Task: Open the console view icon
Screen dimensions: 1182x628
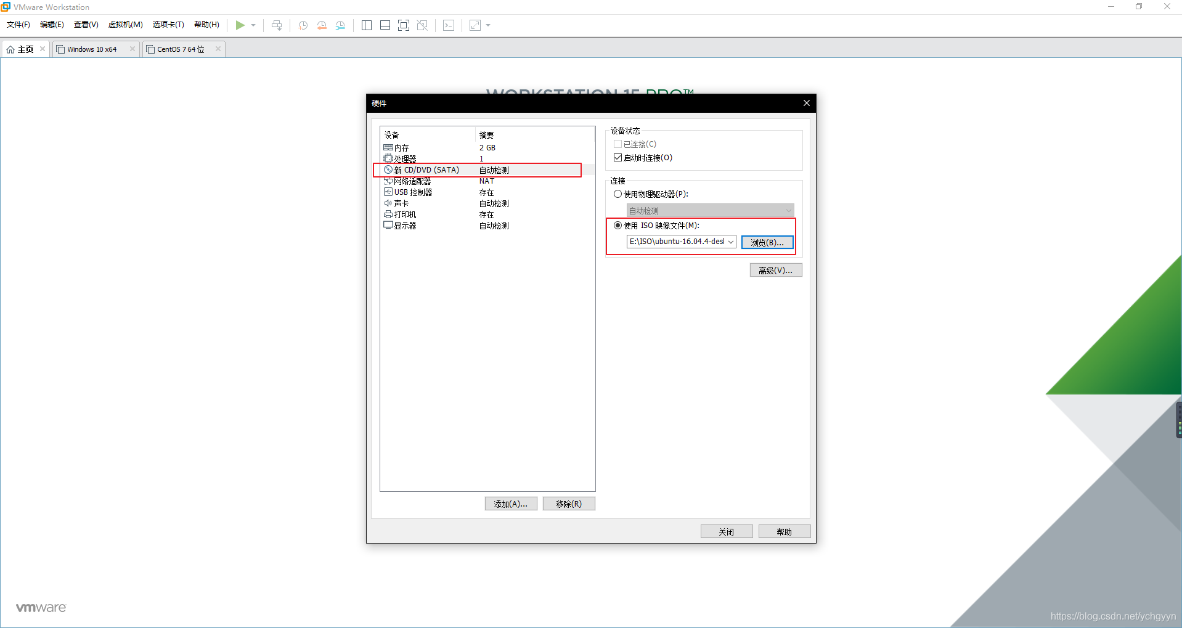Action: pos(449,25)
